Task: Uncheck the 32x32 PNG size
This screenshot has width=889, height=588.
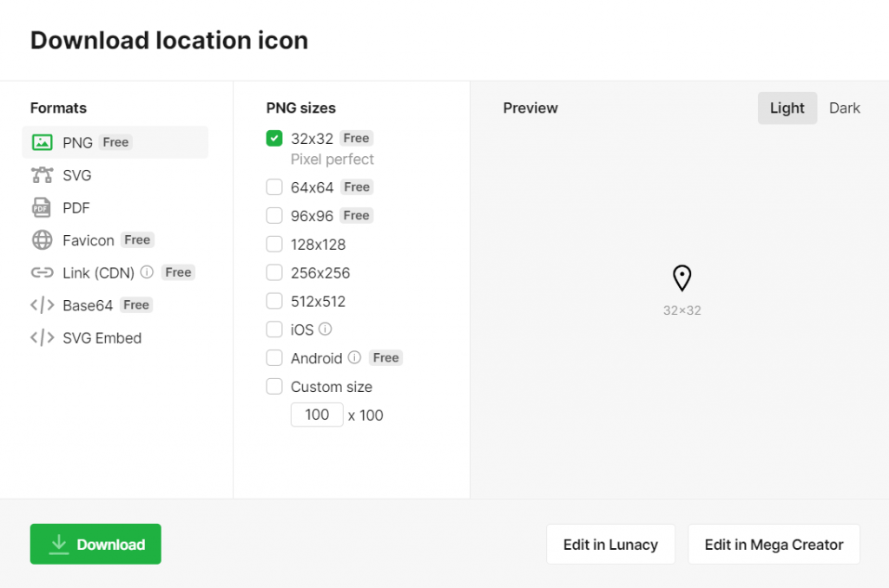Action: pos(274,137)
